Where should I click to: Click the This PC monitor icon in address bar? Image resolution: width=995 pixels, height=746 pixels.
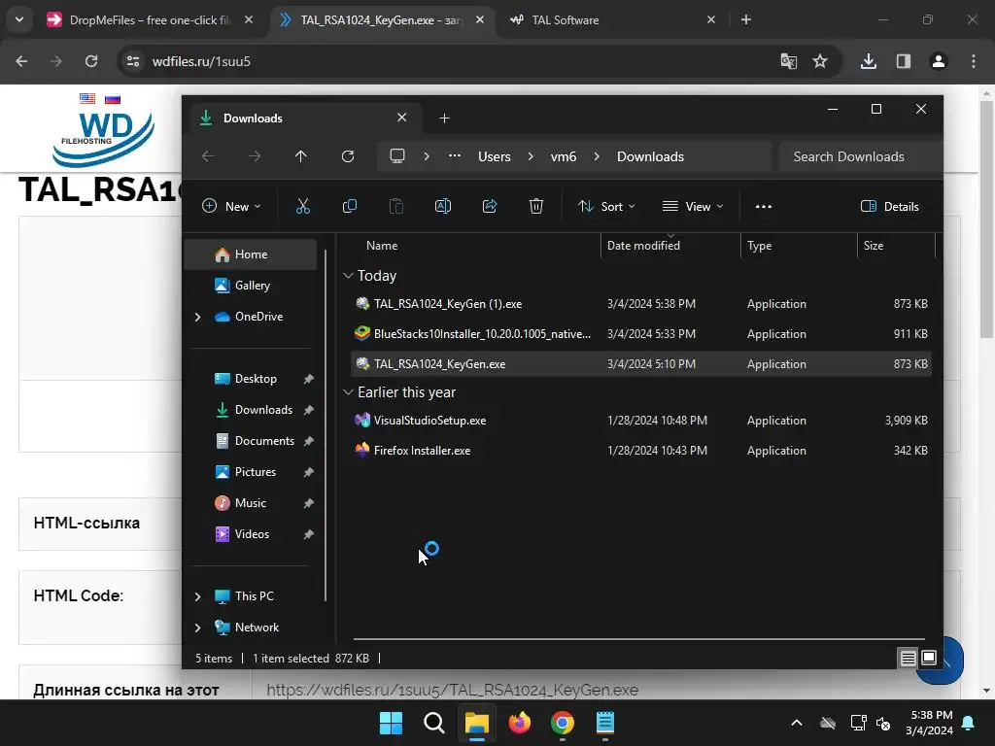click(x=397, y=156)
